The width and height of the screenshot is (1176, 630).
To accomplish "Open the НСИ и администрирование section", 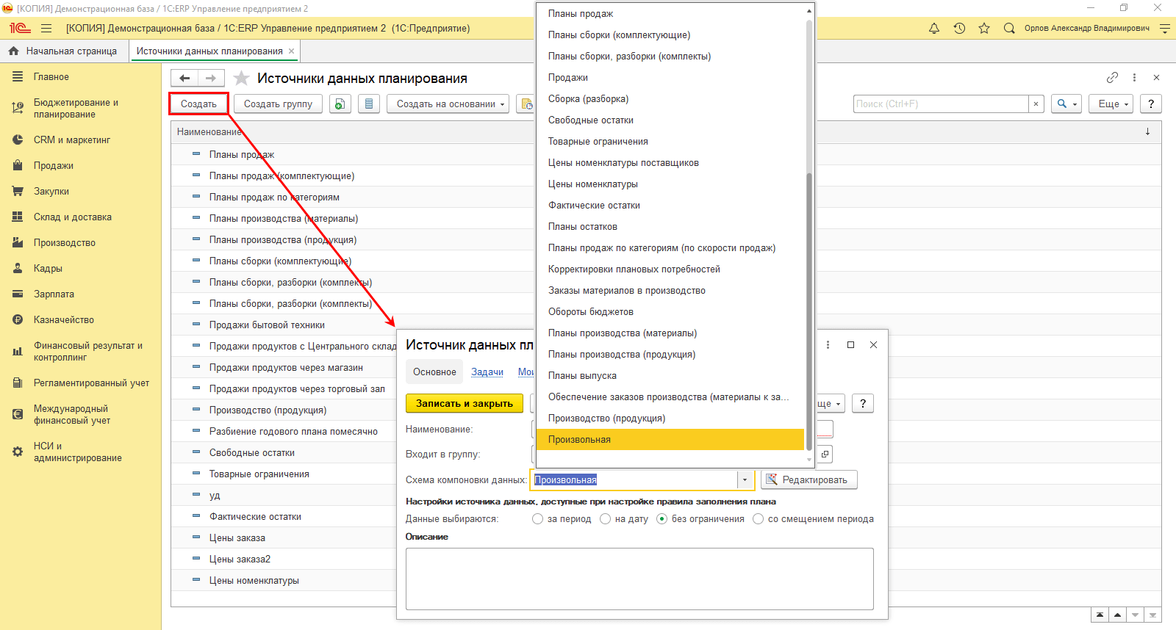I will click(x=81, y=452).
